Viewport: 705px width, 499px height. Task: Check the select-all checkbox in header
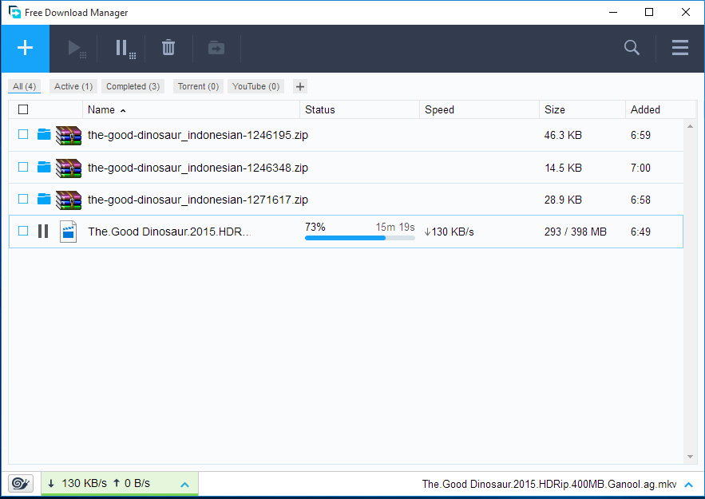click(x=23, y=109)
